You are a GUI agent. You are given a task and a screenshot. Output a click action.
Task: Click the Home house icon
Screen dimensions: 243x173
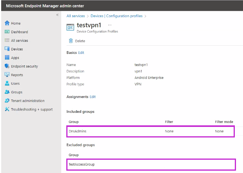(x=7, y=23)
